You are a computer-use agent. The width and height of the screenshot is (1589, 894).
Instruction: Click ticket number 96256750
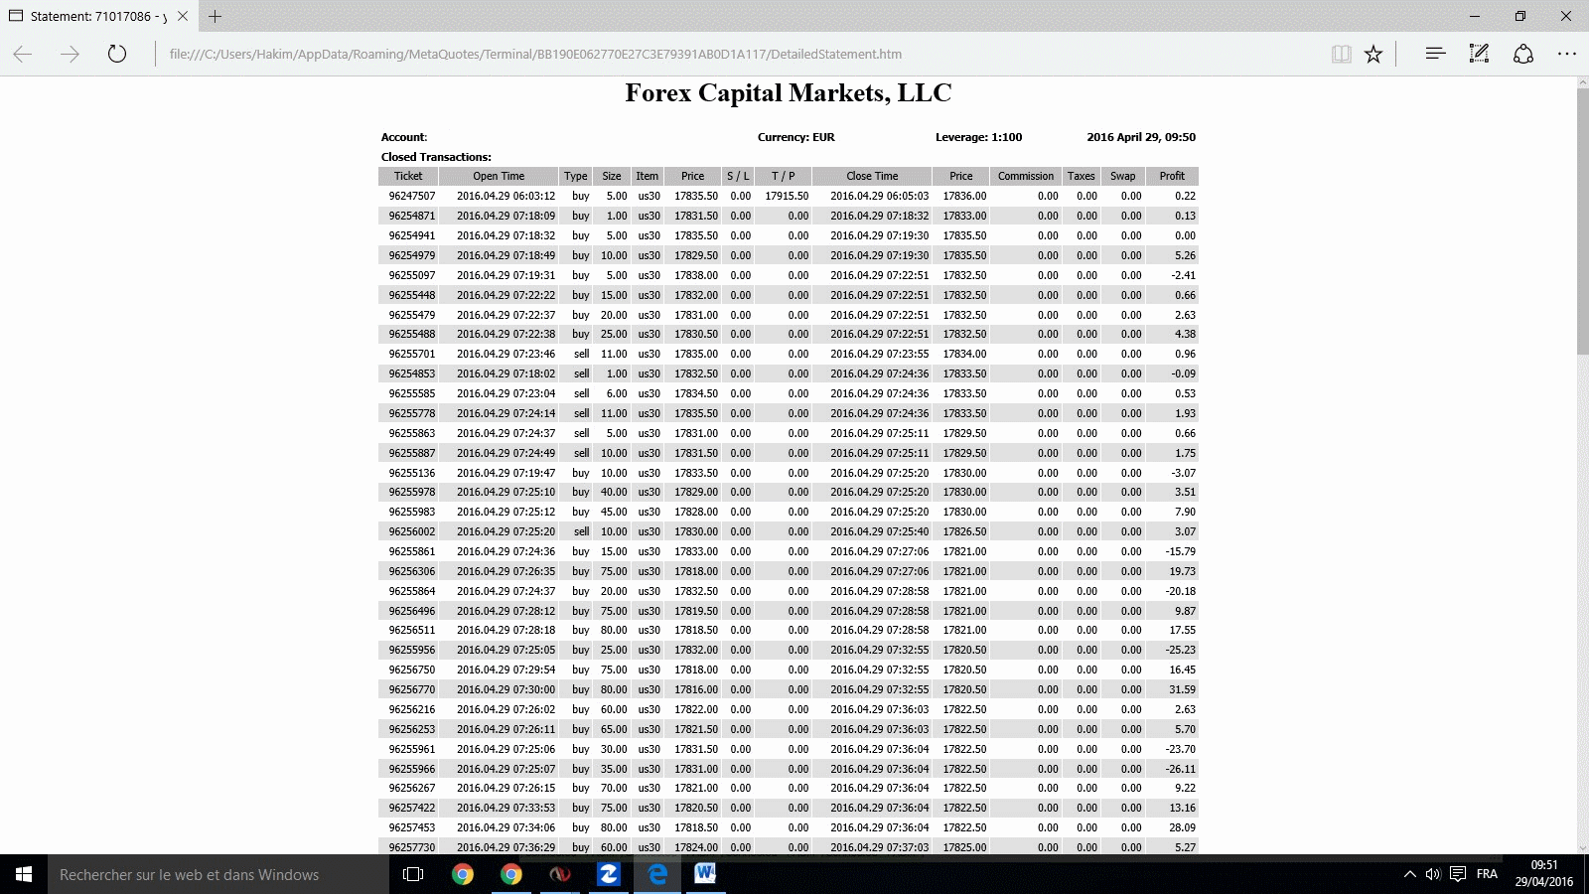click(x=412, y=670)
